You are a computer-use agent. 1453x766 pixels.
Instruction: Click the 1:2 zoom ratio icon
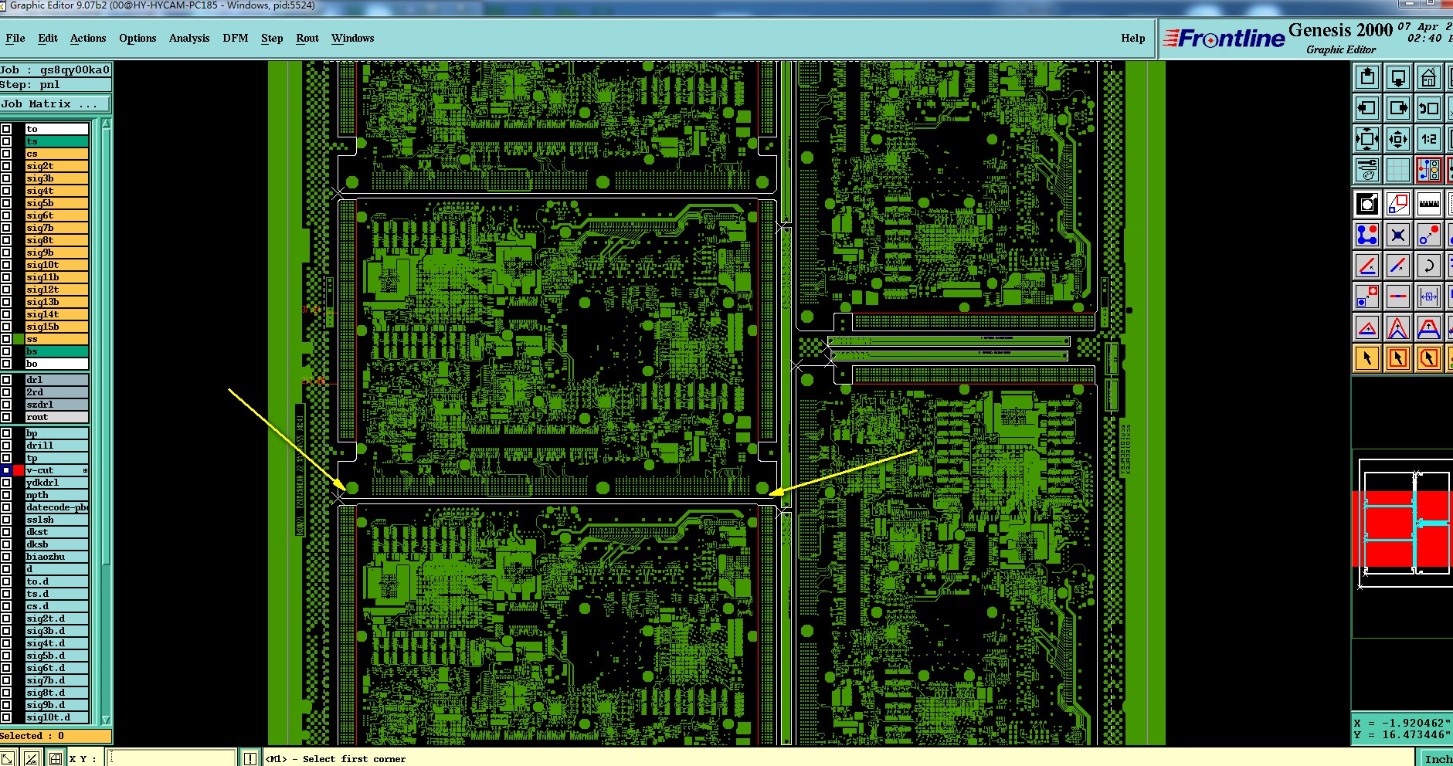1429,139
